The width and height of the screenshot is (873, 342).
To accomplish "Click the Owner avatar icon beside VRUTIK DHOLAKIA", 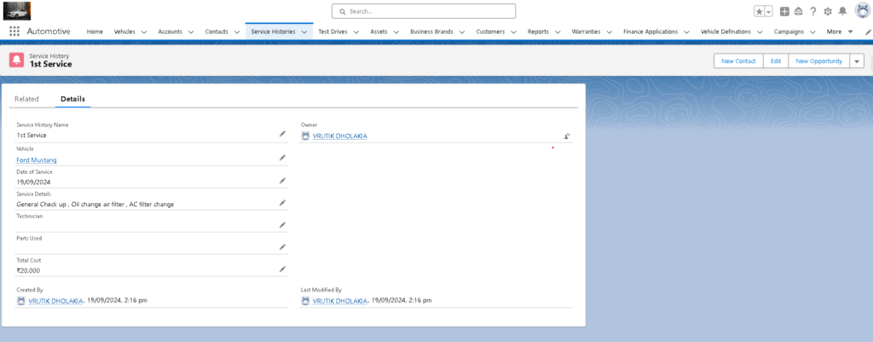I will click(x=305, y=136).
